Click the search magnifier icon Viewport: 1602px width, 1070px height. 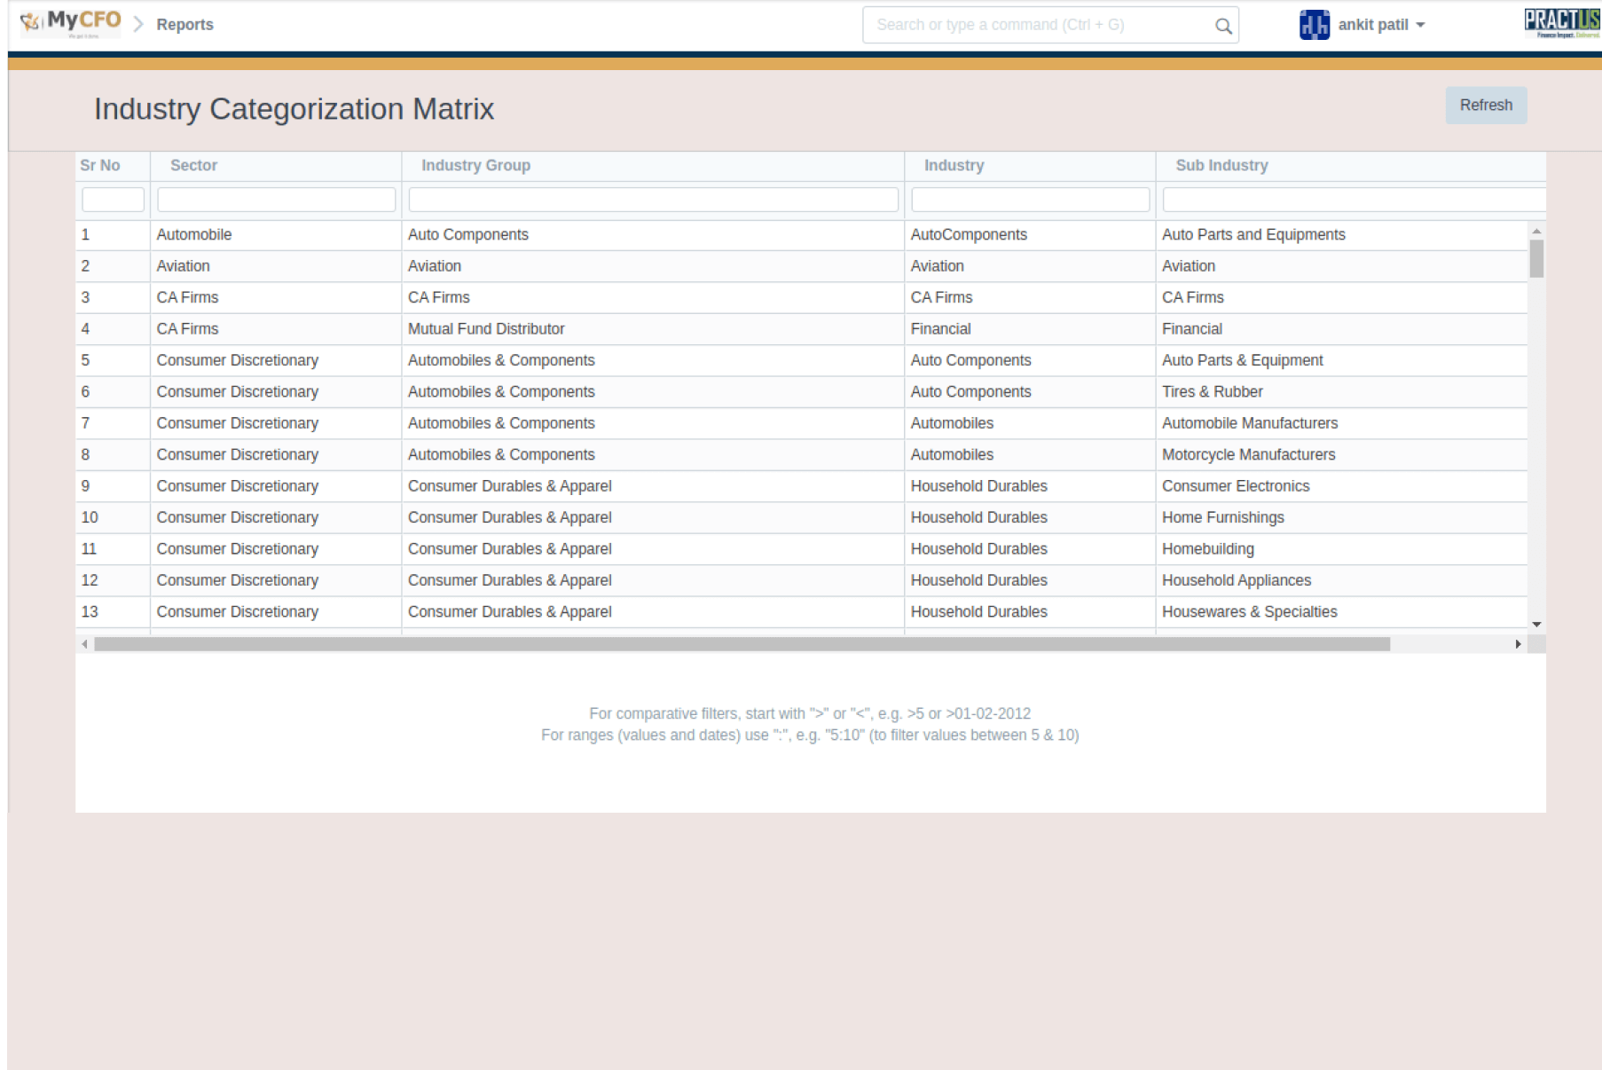click(x=1223, y=26)
